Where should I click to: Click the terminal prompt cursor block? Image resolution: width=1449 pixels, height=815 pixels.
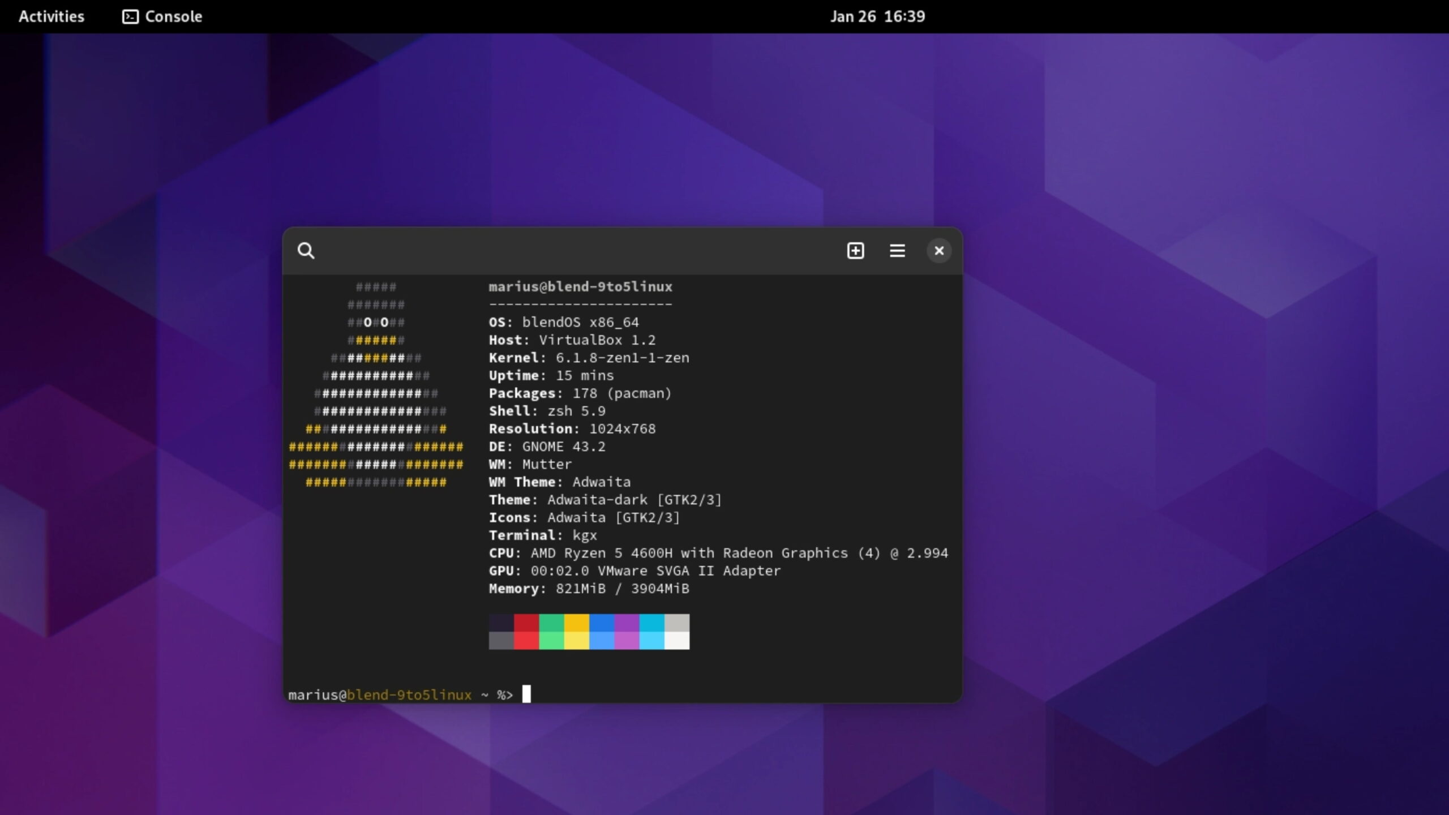click(x=526, y=694)
